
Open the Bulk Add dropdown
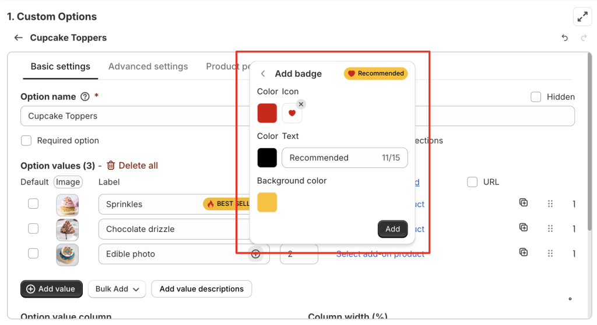coord(117,289)
